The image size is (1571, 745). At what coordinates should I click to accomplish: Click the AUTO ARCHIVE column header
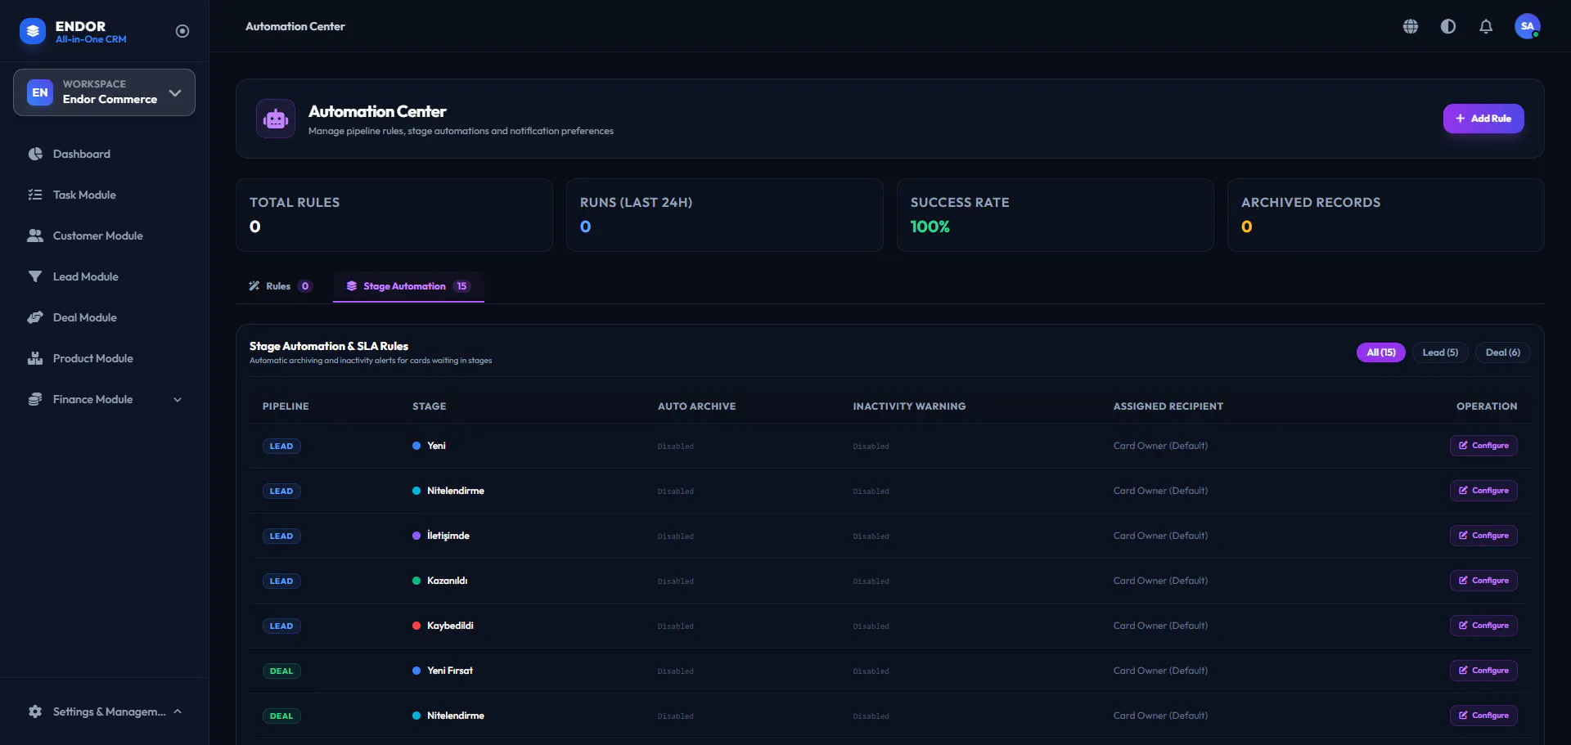[696, 406]
